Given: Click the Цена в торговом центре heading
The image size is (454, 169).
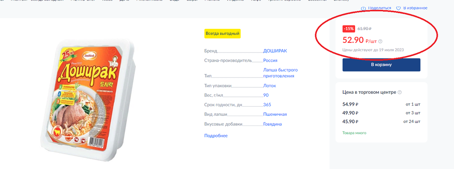Looking at the screenshot, I should coord(369,92).
